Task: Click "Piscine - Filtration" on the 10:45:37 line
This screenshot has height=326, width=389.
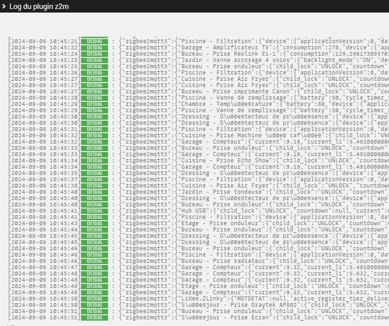Action: tap(216, 179)
